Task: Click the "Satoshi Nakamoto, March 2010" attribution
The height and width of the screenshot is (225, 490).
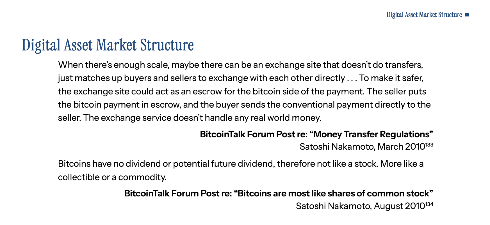Action: (x=362, y=147)
